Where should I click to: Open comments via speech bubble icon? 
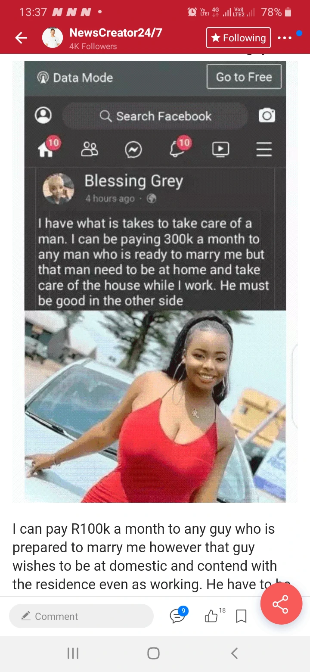click(x=178, y=616)
